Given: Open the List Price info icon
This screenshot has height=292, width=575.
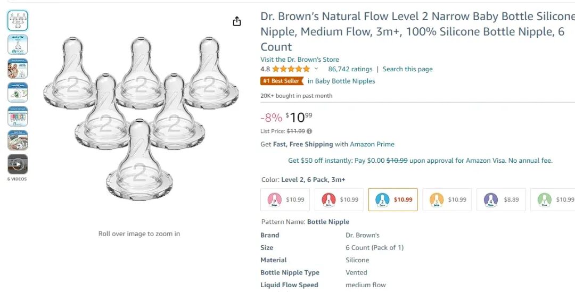Looking at the screenshot, I should [309, 131].
